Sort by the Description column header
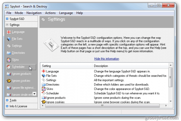The image size is (181, 121). 130,66
